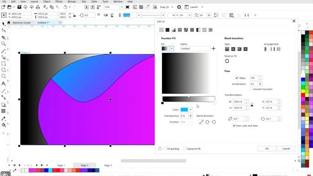This screenshot has height=176, width=313.
Task: Expand the Open folder dropdown arrow
Action: [x=14, y=7]
